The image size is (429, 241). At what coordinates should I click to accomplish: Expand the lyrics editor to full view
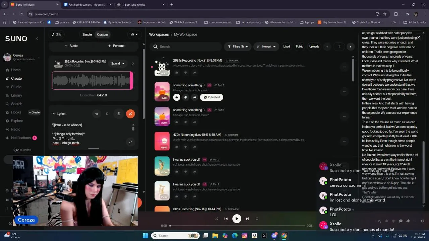click(130, 142)
